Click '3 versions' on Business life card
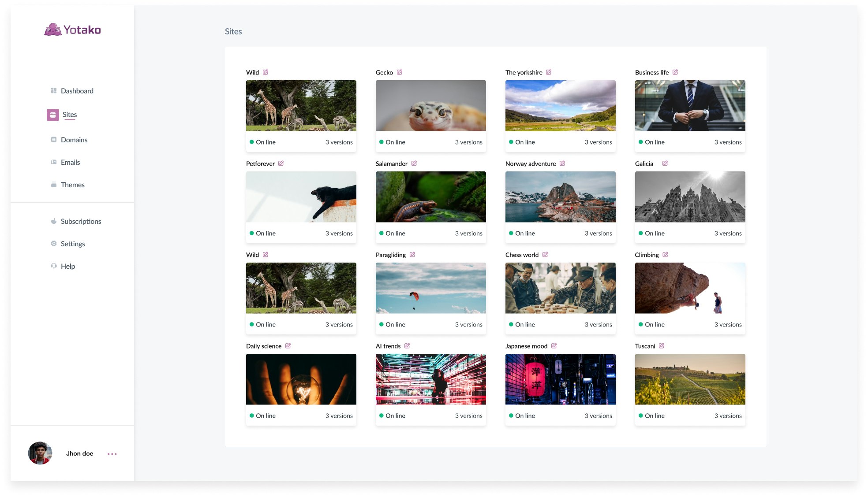Viewport: 868px width, 497px height. (x=728, y=142)
